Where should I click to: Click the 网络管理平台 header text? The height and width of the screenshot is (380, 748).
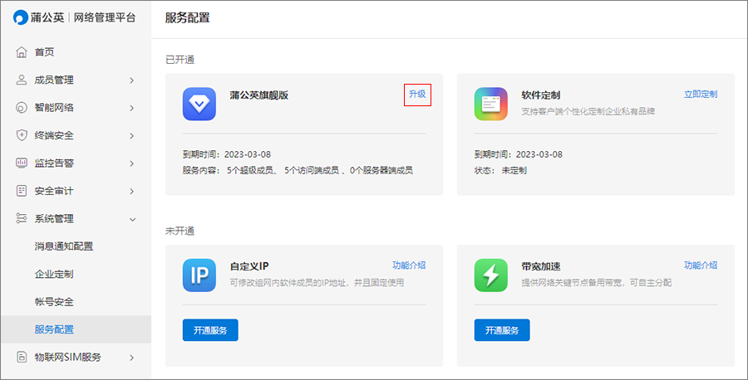pos(105,17)
